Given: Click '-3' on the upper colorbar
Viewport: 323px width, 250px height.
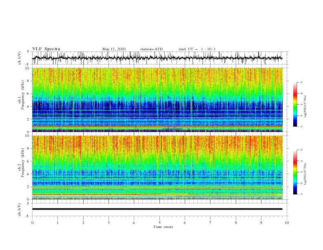Looking at the screenshot, I should [301, 82].
